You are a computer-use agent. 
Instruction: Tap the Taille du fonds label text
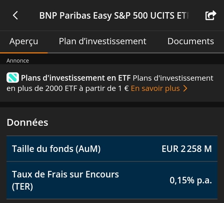[56, 149]
